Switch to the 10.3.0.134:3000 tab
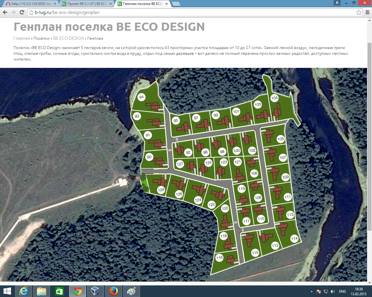This screenshot has height=297, width=372. 28,4
